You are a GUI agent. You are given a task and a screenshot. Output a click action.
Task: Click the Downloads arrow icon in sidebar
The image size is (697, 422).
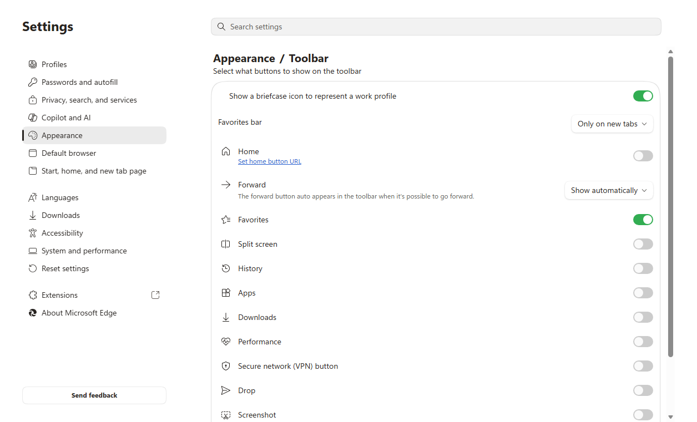click(x=32, y=215)
